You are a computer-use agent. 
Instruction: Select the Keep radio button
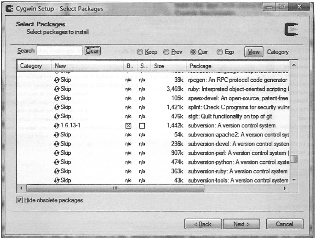[x=140, y=52]
